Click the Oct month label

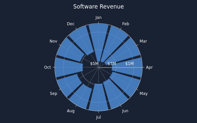pos(48,67)
